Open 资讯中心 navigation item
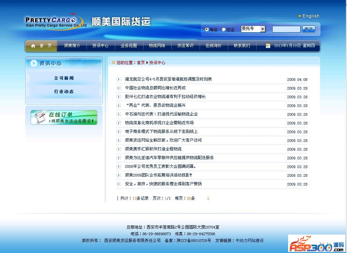Screen dimensions: 347x253 click(101, 46)
